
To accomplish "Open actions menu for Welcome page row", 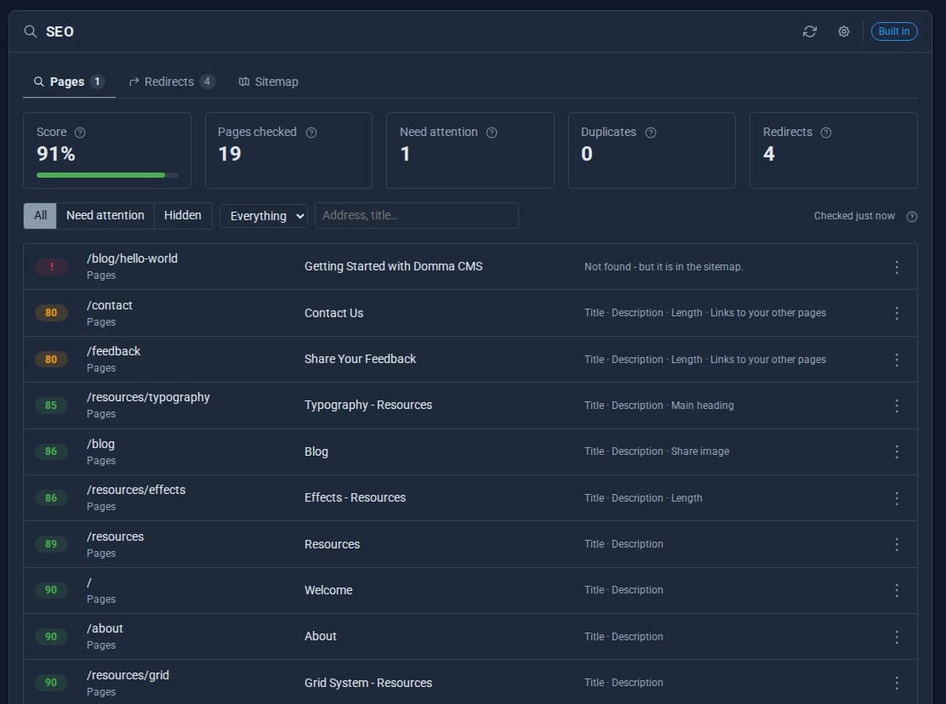I will tap(897, 590).
